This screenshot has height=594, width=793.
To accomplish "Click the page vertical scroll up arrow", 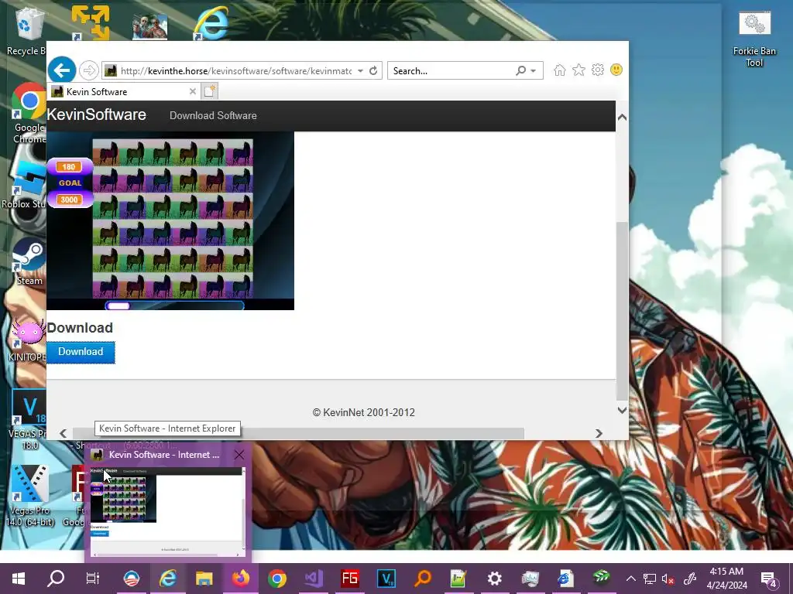I will coord(622,118).
